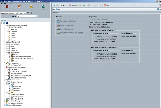Open the New dropdown arrow in toolbar
The image size is (161, 108).
pyautogui.click(x=67, y=5)
